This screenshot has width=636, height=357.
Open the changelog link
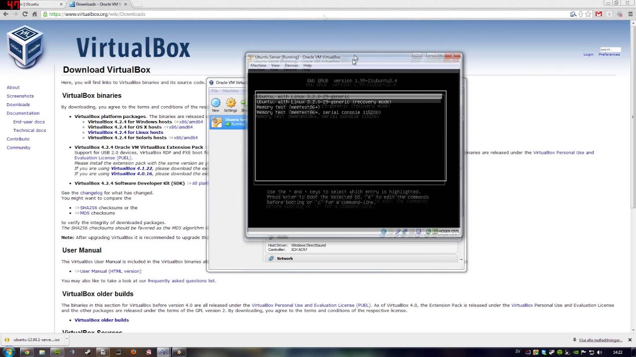pos(91,193)
